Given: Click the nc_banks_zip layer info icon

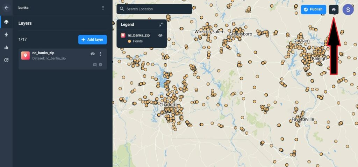Looking at the screenshot, I should coord(100,65).
